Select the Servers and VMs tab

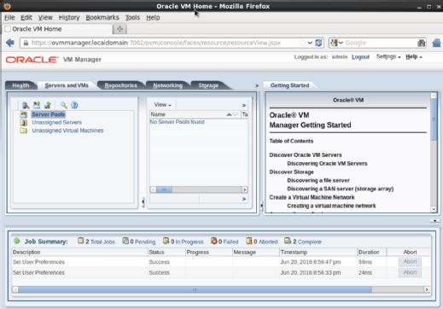pyautogui.click(x=67, y=85)
